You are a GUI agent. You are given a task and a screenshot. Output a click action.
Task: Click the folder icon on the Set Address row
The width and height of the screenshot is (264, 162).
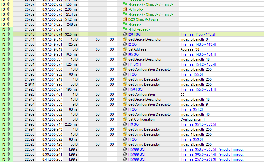click(x=125, y=49)
